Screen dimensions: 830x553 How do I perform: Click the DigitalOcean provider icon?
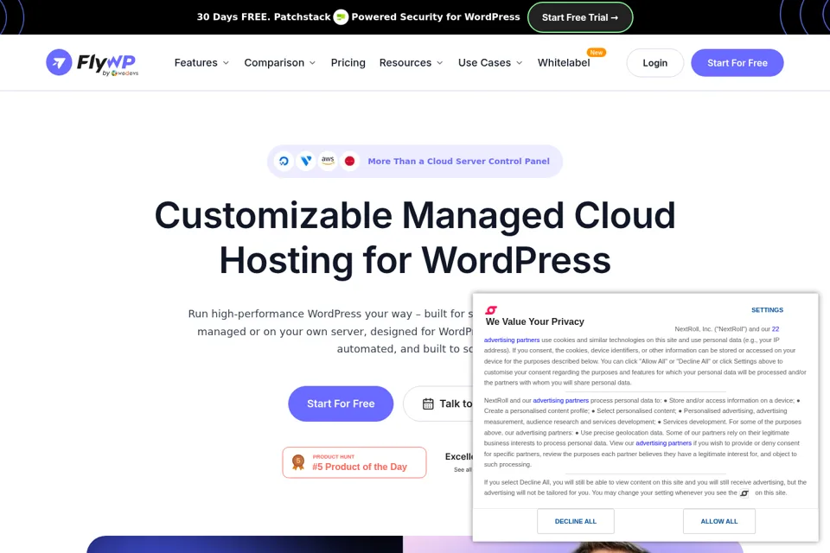pos(284,161)
